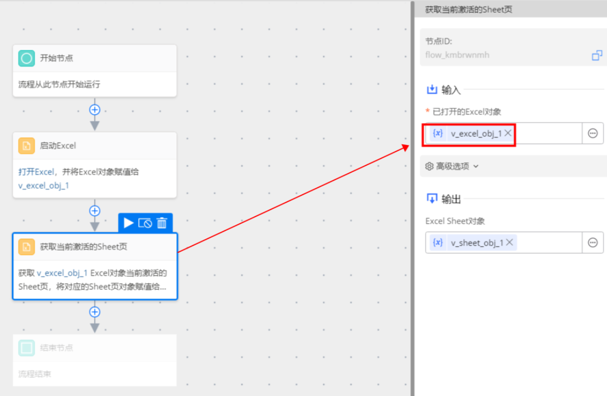Click the 流程结束 description text
607x396 pixels.
35,374
